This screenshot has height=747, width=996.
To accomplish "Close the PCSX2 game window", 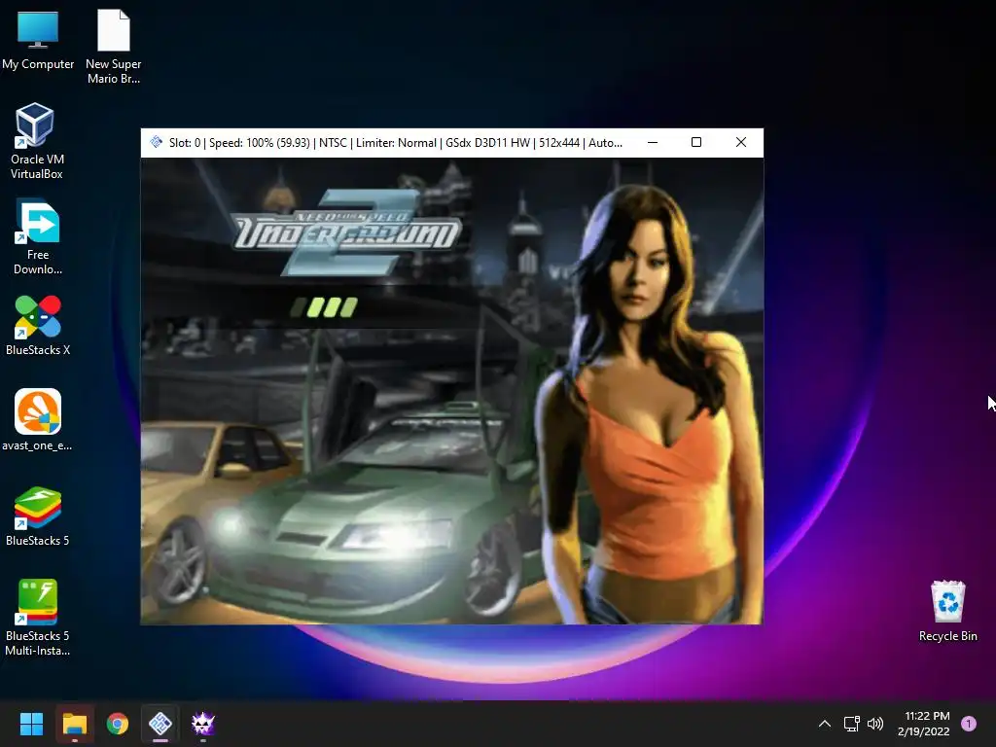I will pos(740,142).
